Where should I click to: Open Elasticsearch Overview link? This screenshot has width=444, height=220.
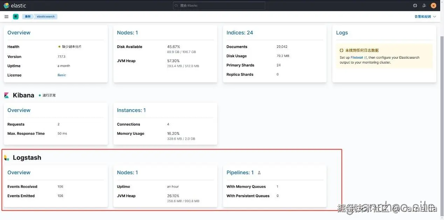pos(19,33)
